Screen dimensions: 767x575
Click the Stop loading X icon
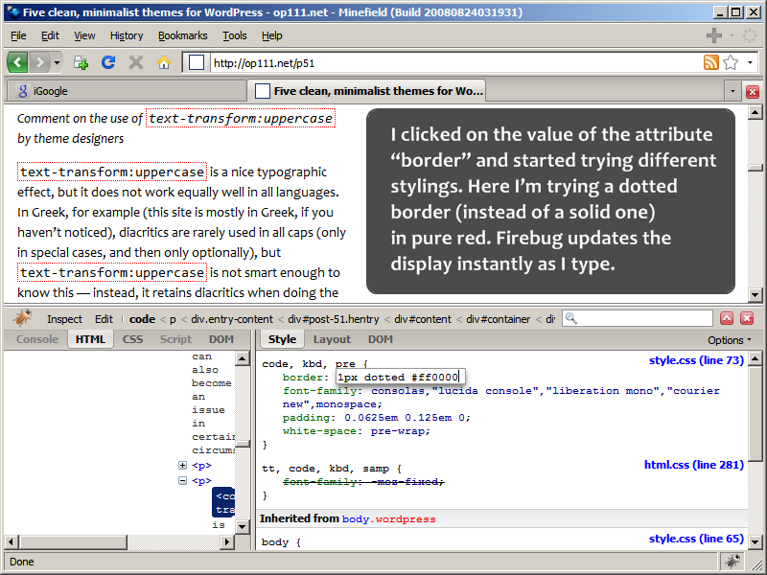click(135, 62)
